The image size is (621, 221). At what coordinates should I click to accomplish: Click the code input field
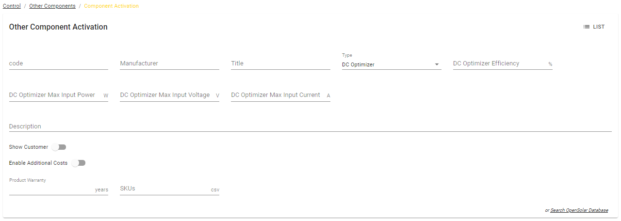coord(58,63)
